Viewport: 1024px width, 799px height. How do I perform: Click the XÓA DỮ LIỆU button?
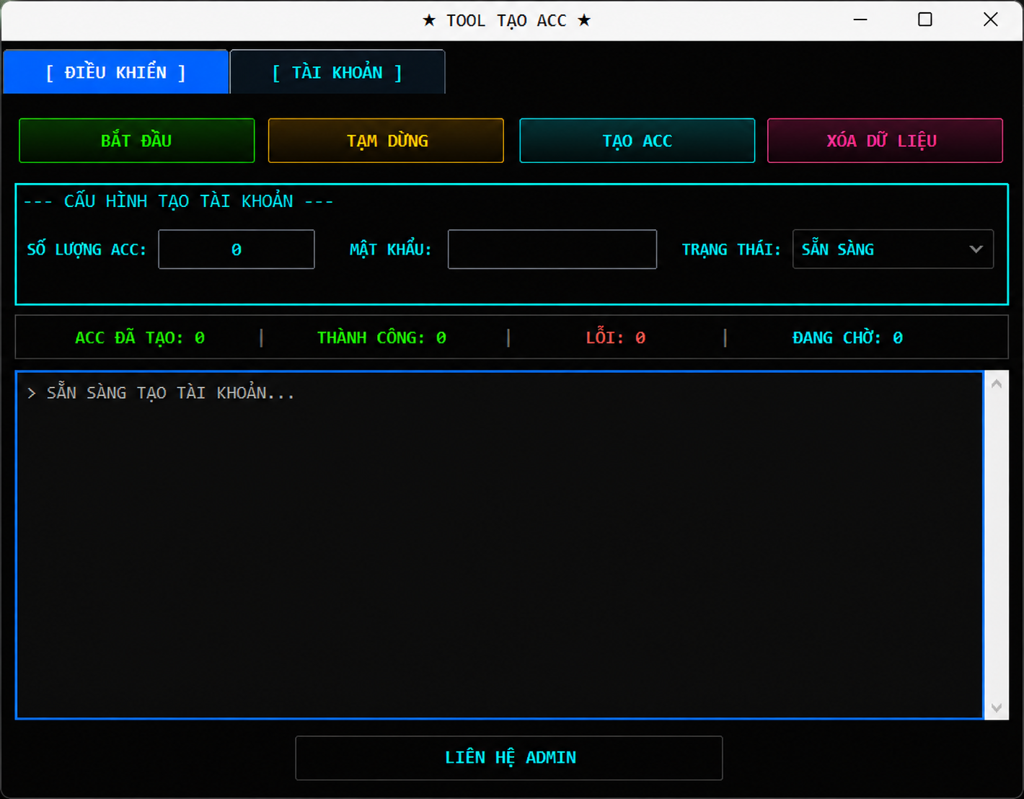(x=885, y=141)
